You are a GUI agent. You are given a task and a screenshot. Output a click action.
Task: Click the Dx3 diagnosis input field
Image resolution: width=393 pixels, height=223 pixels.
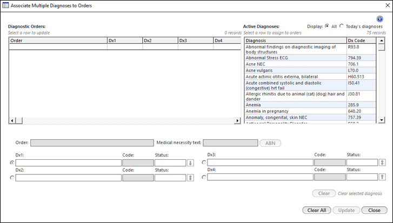click(x=260, y=163)
